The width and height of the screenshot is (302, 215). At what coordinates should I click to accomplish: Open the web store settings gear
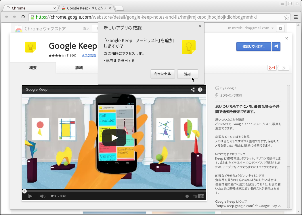pos(280,28)
